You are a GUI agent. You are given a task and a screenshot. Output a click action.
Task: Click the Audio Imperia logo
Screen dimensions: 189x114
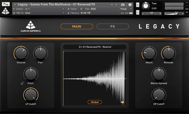pos(30,26)
